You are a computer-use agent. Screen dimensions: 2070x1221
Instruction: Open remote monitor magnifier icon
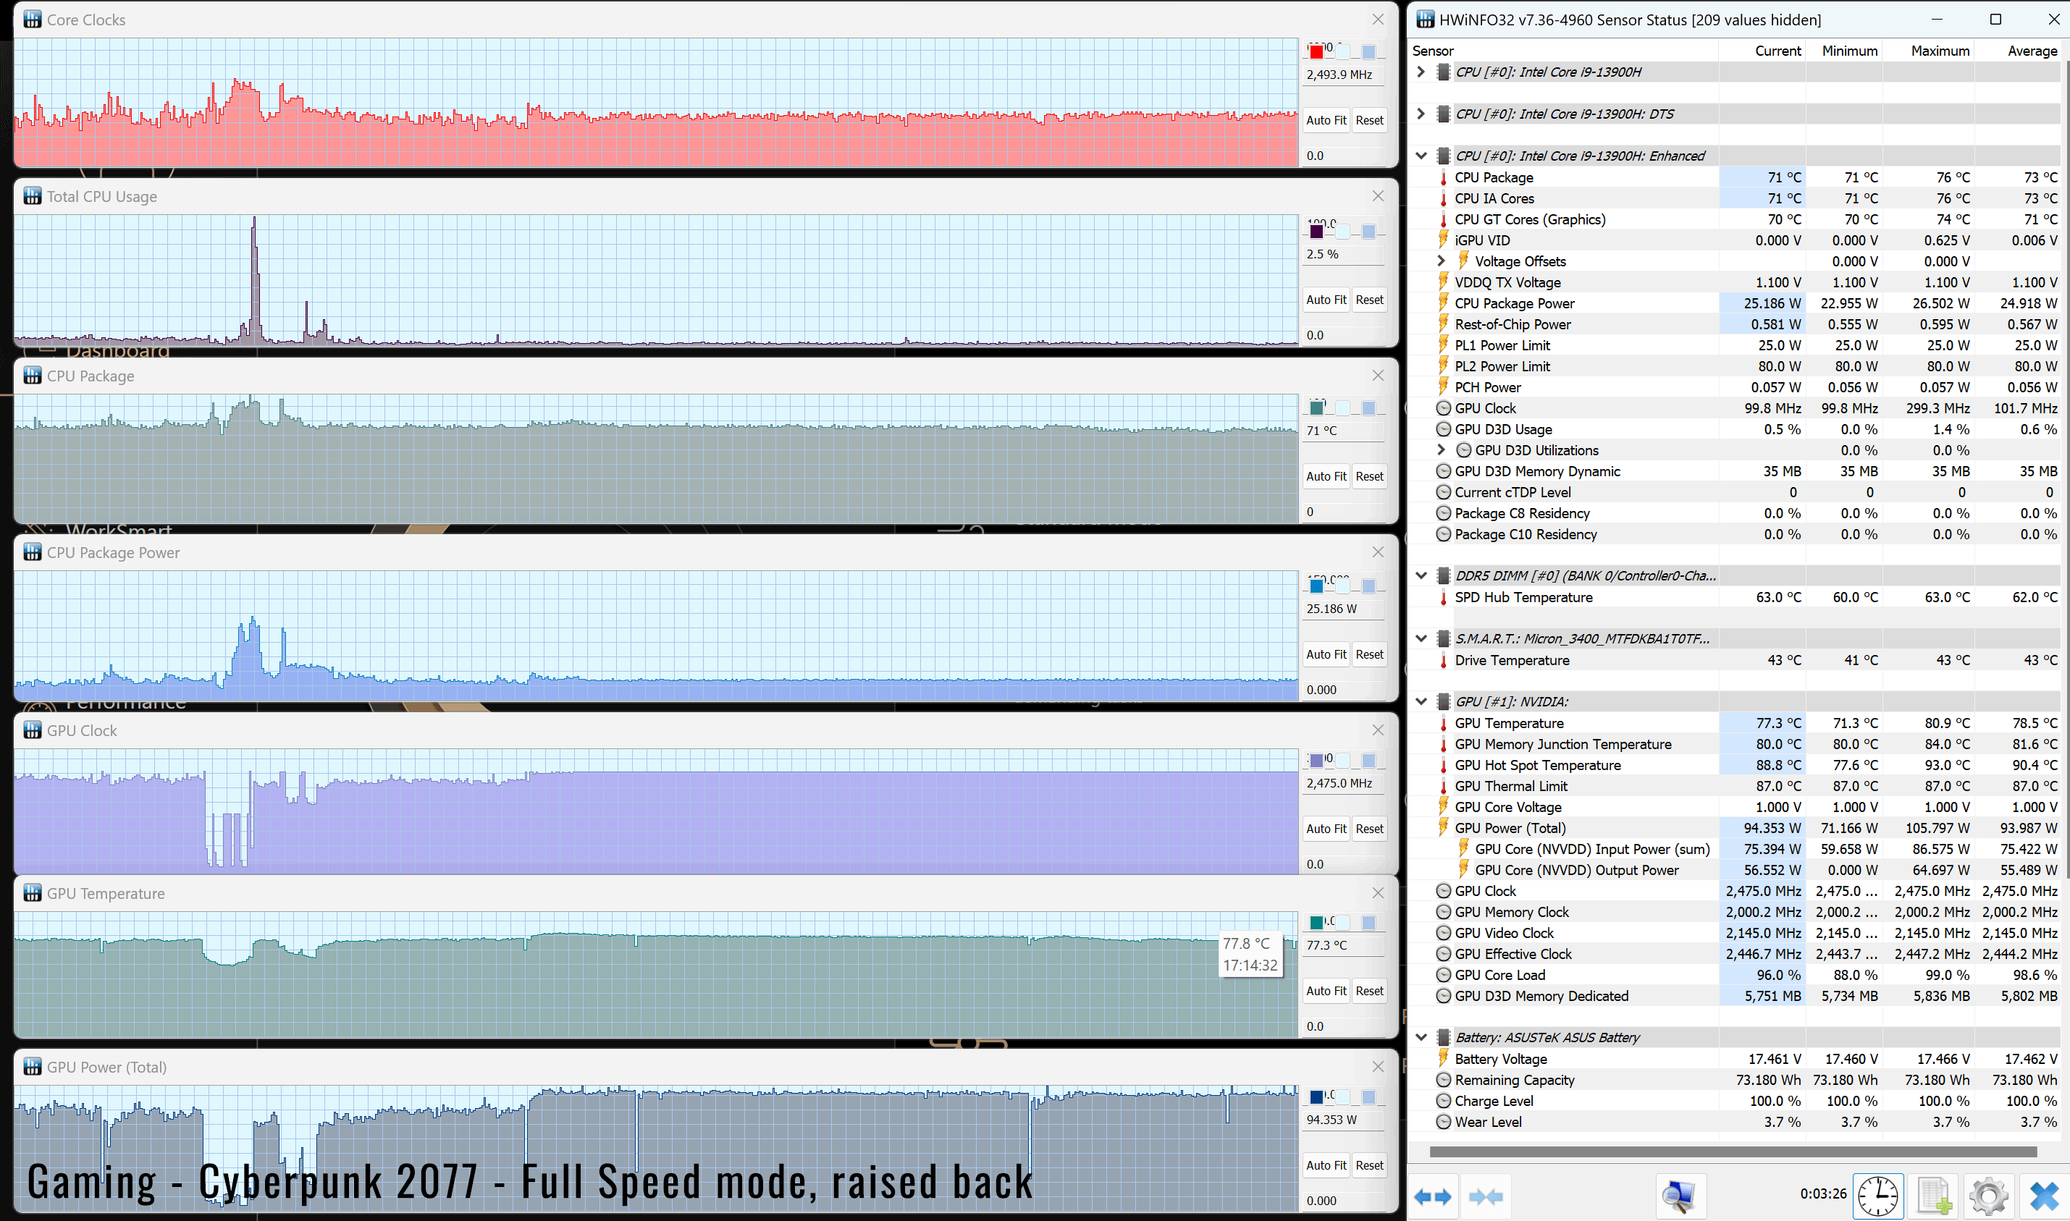coord(1678,1196)
